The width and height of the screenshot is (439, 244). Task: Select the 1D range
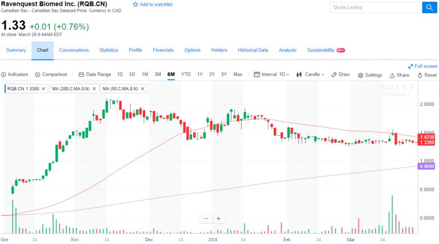120,75
